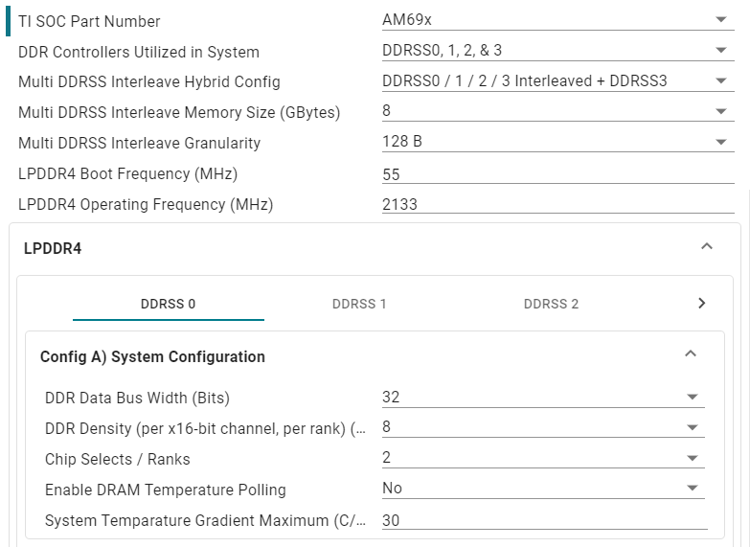Click System Temperature Gradient Maximum field

[x=542, y=520]
